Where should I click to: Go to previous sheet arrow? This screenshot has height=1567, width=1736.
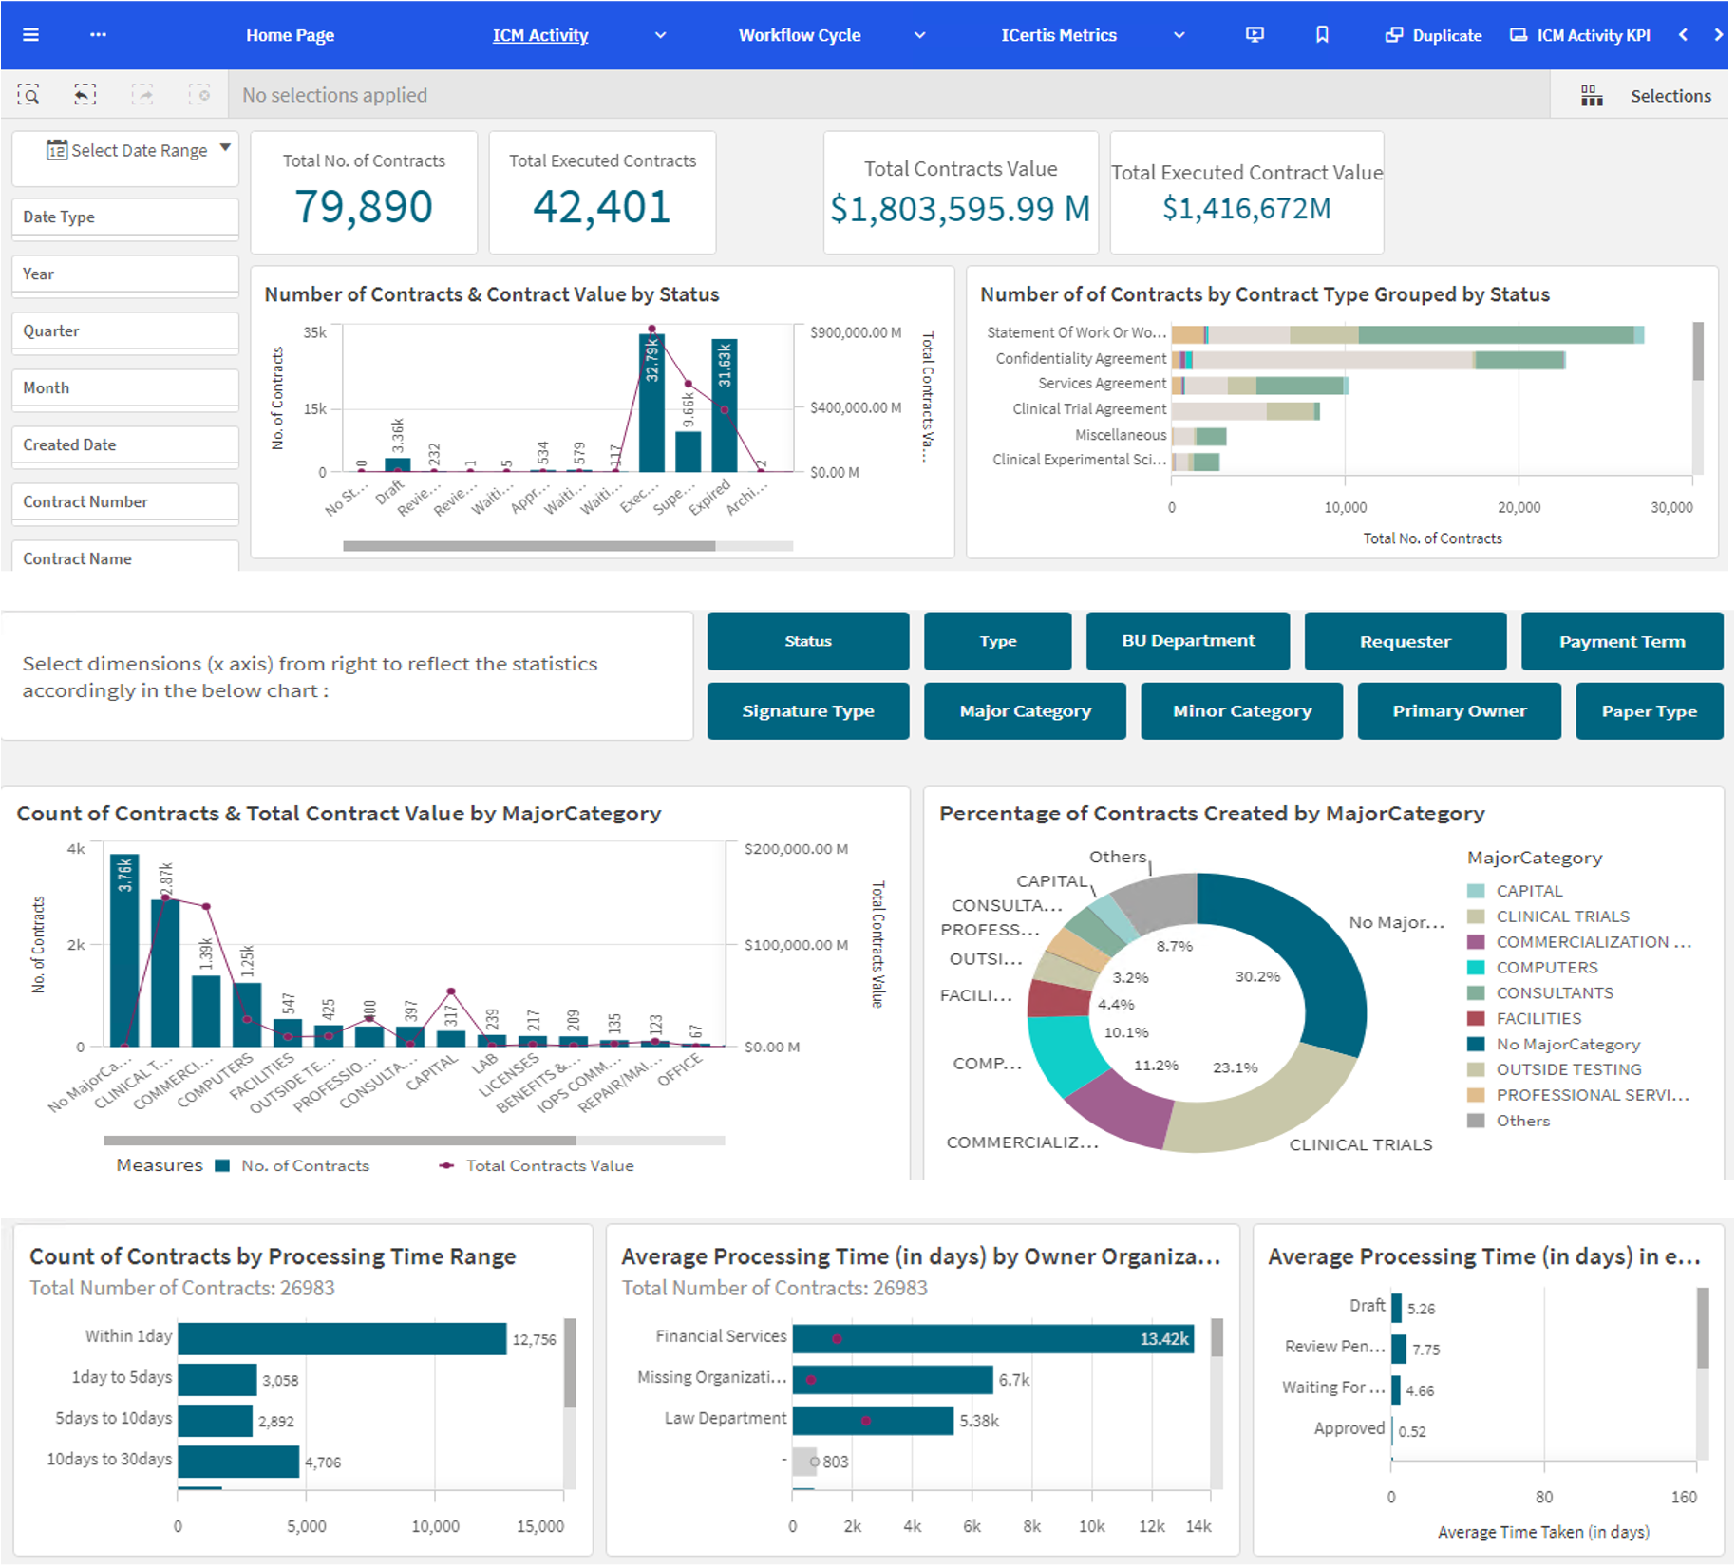[1683, 35]
